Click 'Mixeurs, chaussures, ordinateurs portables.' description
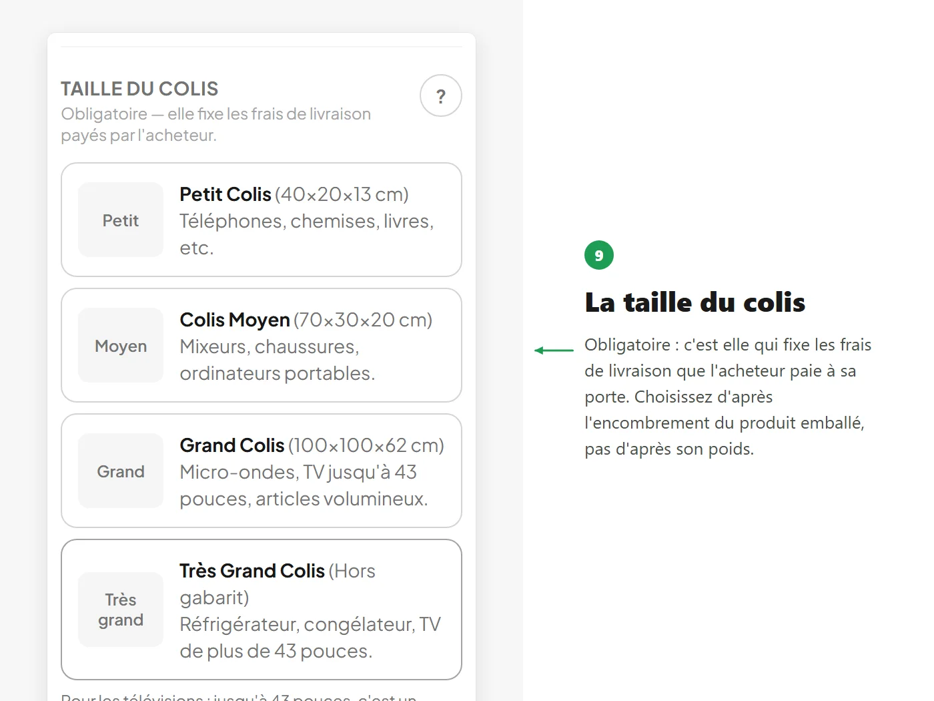 coord(278,360)
